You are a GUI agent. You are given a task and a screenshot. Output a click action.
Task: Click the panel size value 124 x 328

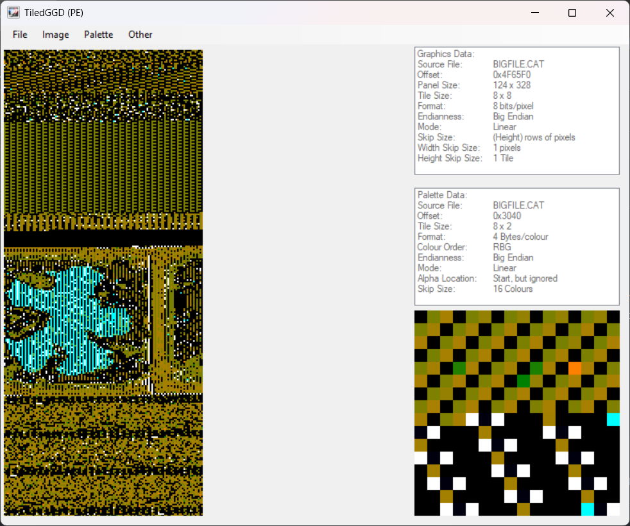511,85
